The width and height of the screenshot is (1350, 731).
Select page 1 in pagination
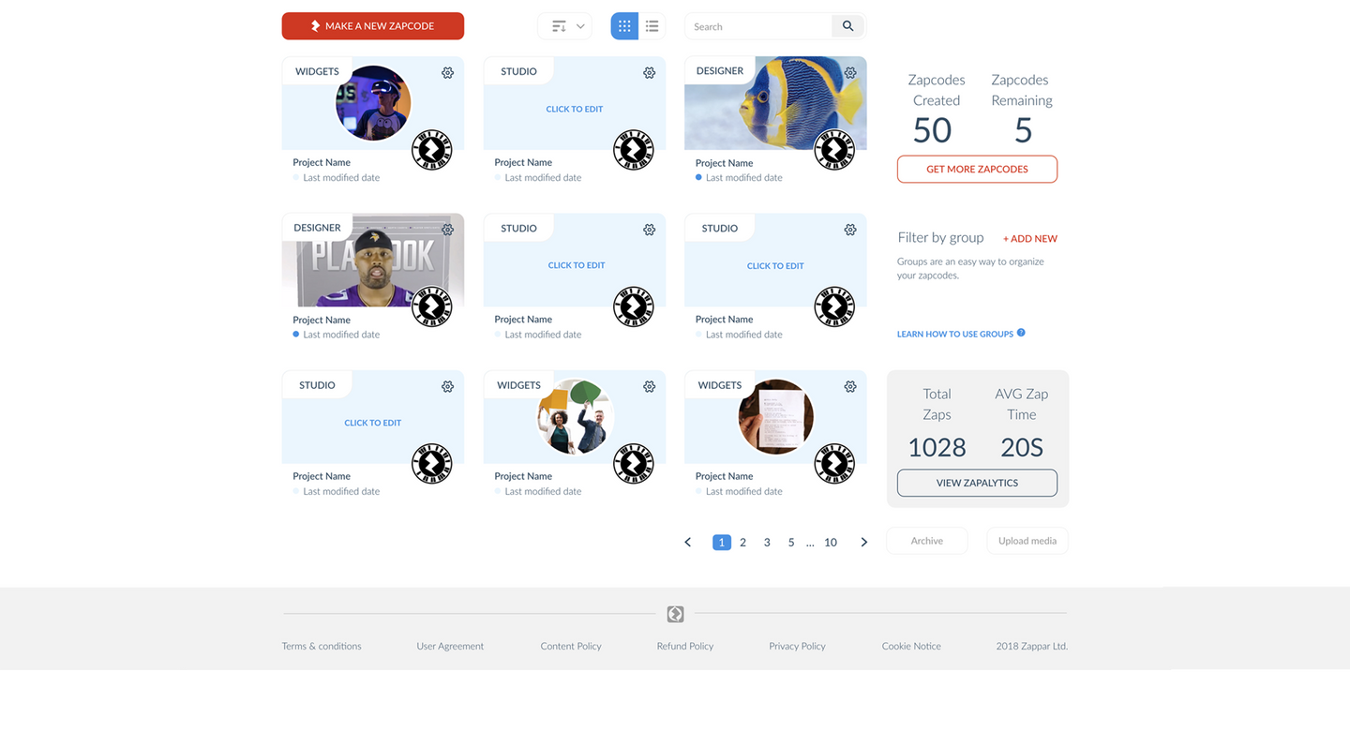tap(721, 542)
